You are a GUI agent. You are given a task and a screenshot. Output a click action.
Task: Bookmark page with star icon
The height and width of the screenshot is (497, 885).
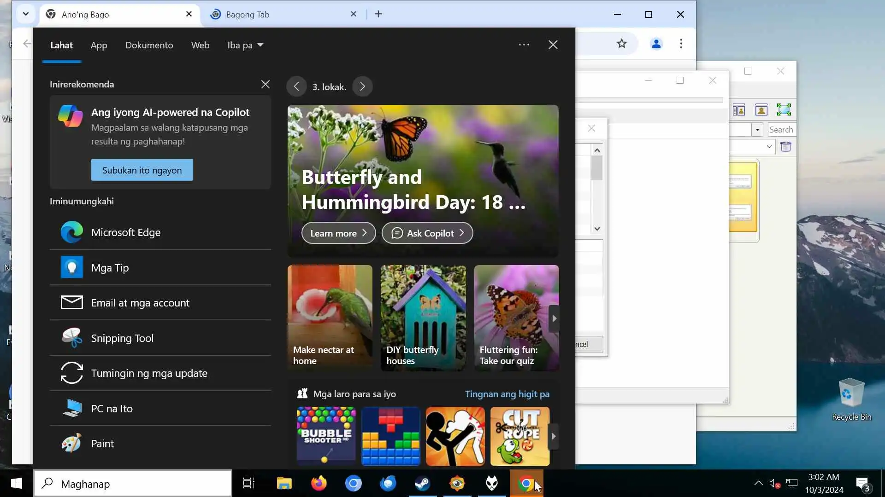[x=622, y=44]
